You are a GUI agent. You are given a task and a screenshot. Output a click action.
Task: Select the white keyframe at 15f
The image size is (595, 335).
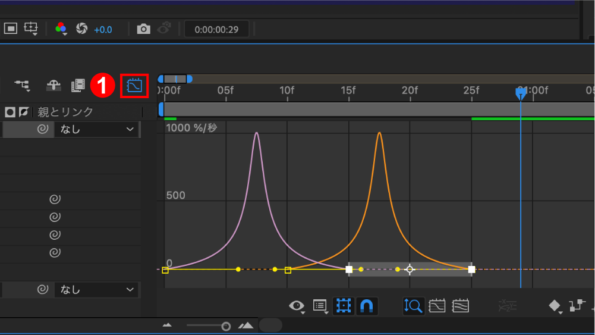click(349, 270)
